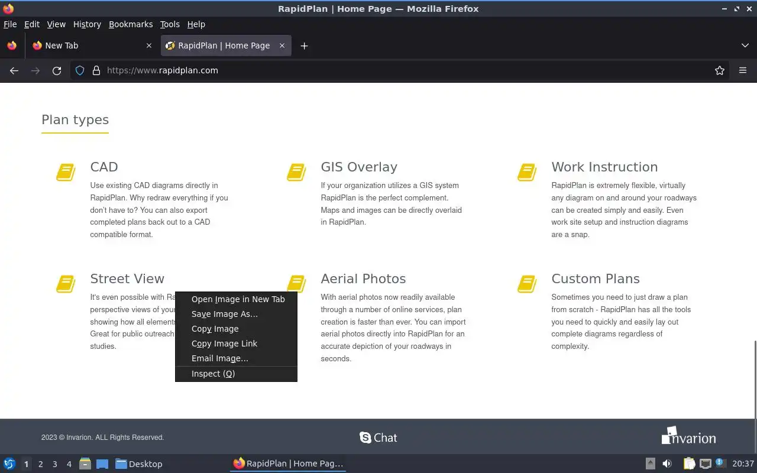Screen dimensions: 757x473
Task: Open the View menu
Action: 56,24
